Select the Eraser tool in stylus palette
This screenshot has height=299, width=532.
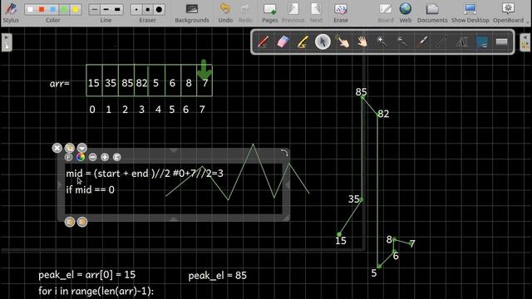pos(283,42)
